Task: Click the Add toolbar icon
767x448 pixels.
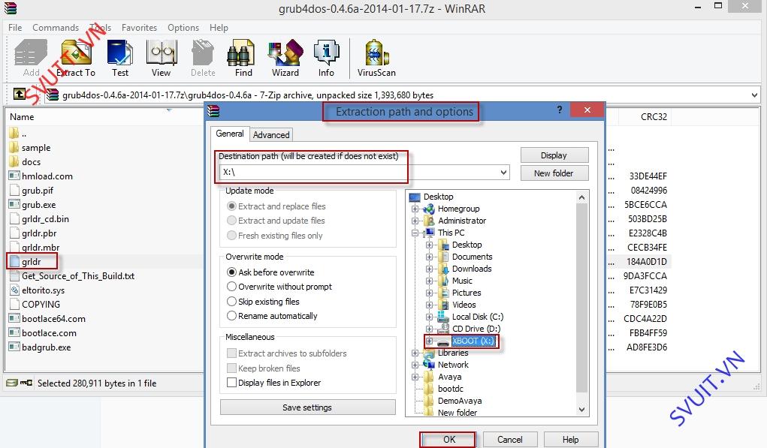Action: click(31, 53)
